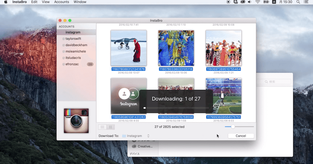Open the InstaBro application menu

click(x=19, y=2)
